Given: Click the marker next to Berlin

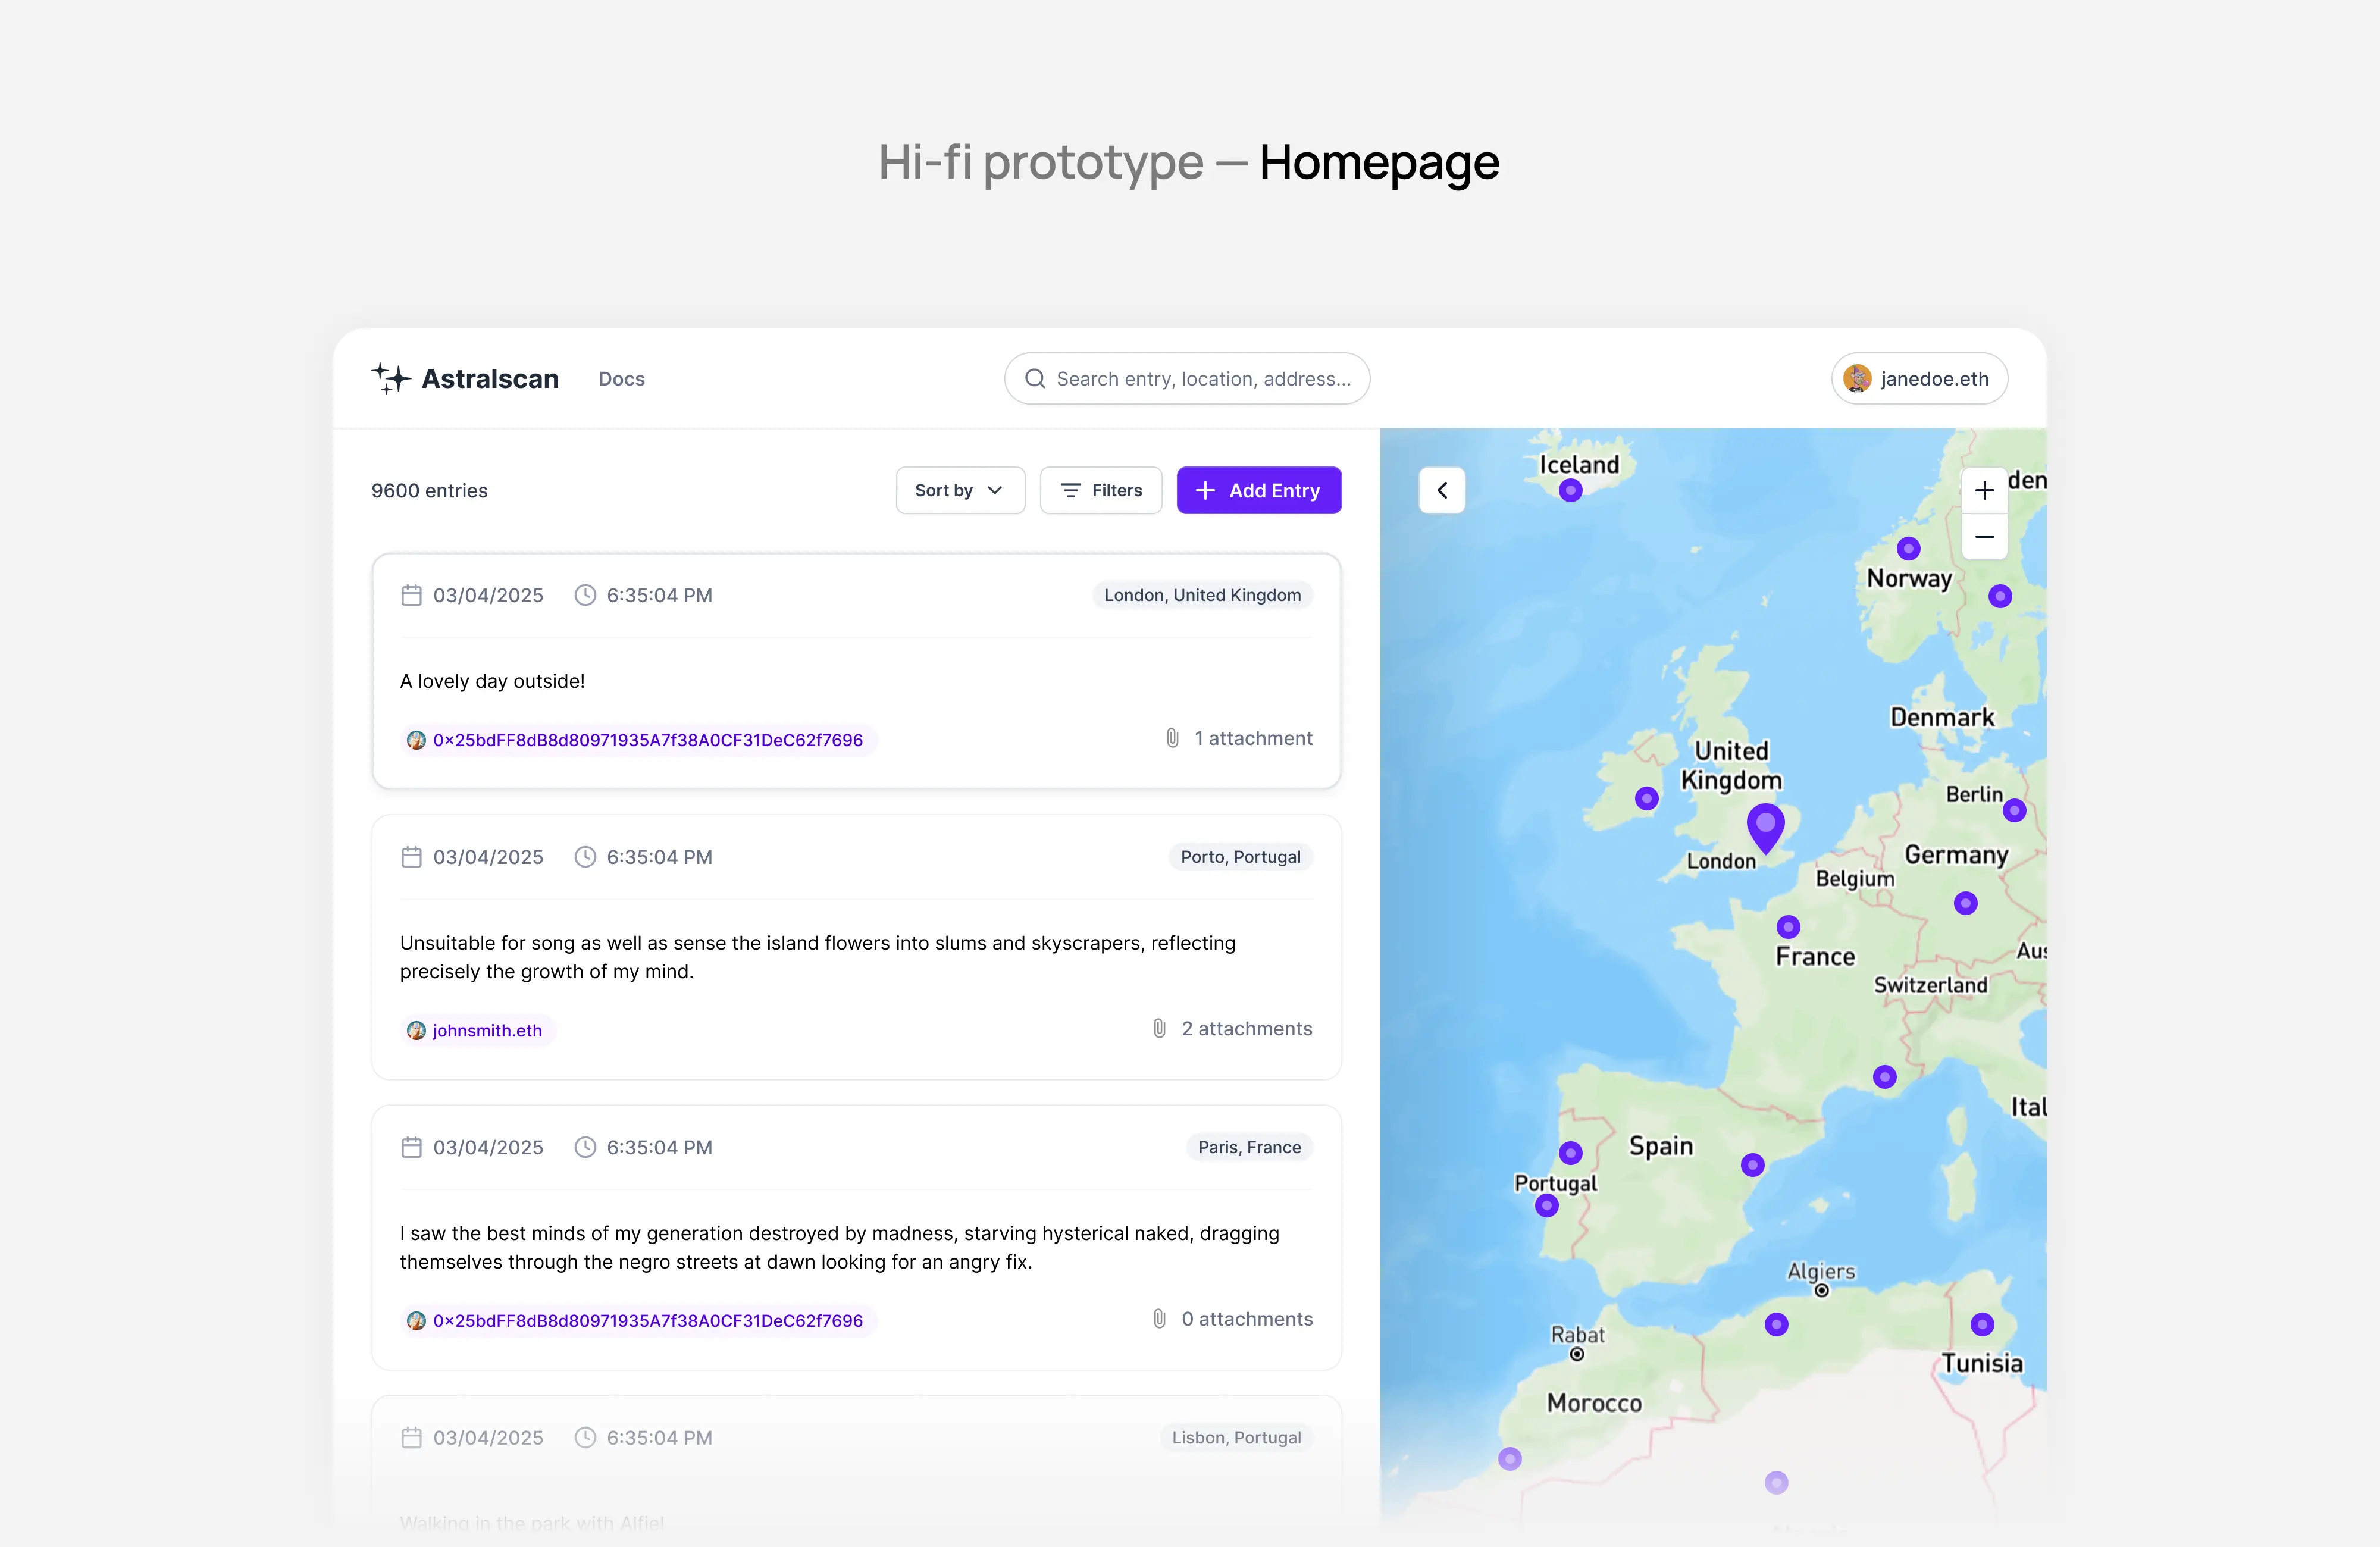Looking at the screenshot, I should [x=2015, y=810].
